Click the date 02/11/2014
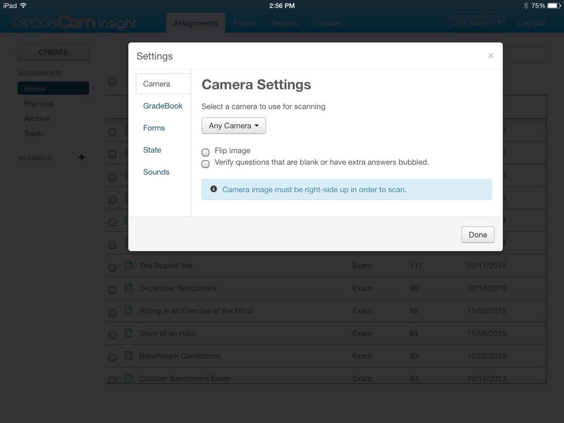Image resolution: width=564 pixels, height=423 pixels. pyautogui.click(x=486, y=265)
